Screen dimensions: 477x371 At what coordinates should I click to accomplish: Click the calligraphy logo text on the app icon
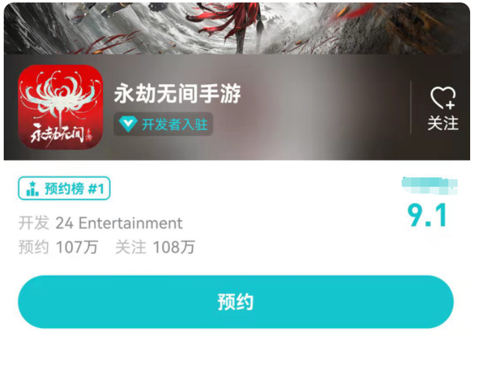click(58, 133)
